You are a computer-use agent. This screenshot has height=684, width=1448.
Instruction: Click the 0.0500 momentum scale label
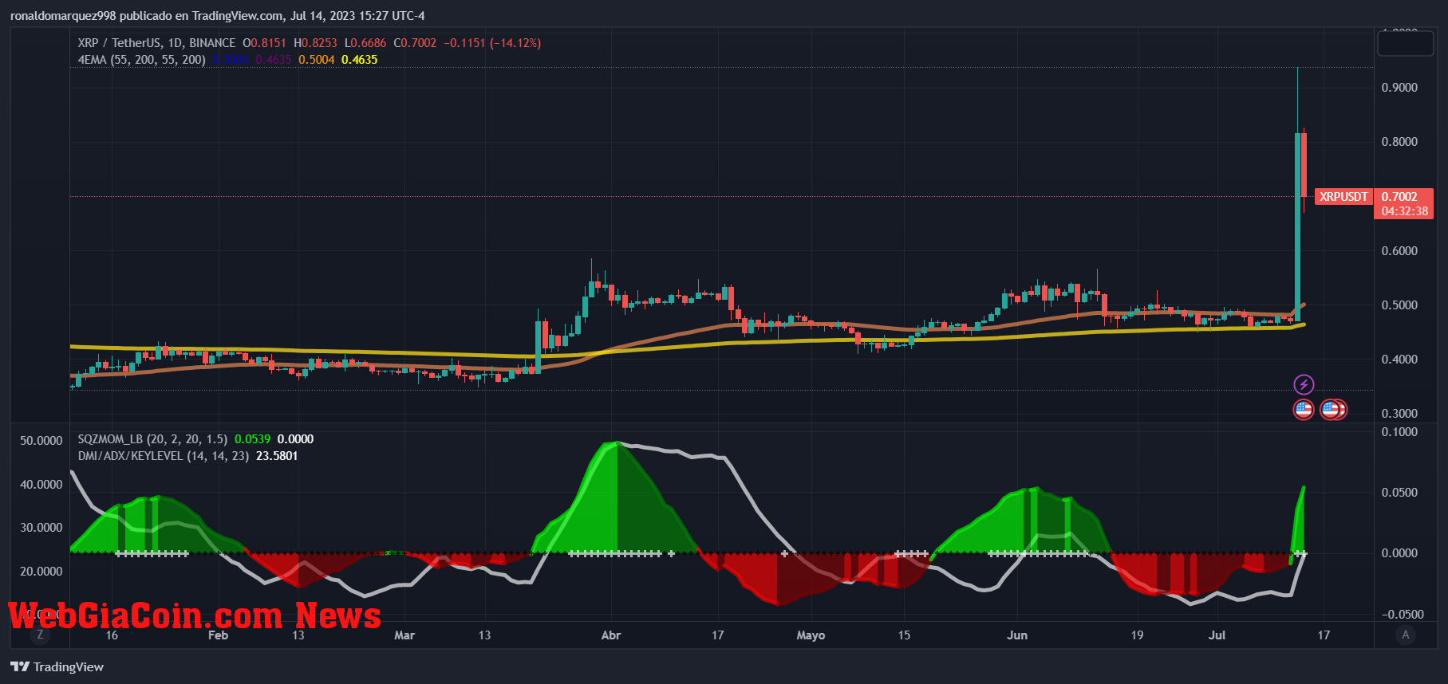[x=1400, y=493]
